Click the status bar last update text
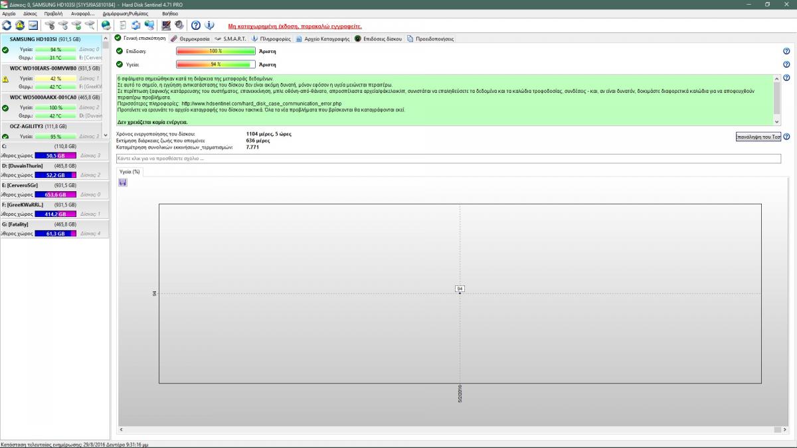This screenshot has width=797, height=448. click(x=74, y=444)
